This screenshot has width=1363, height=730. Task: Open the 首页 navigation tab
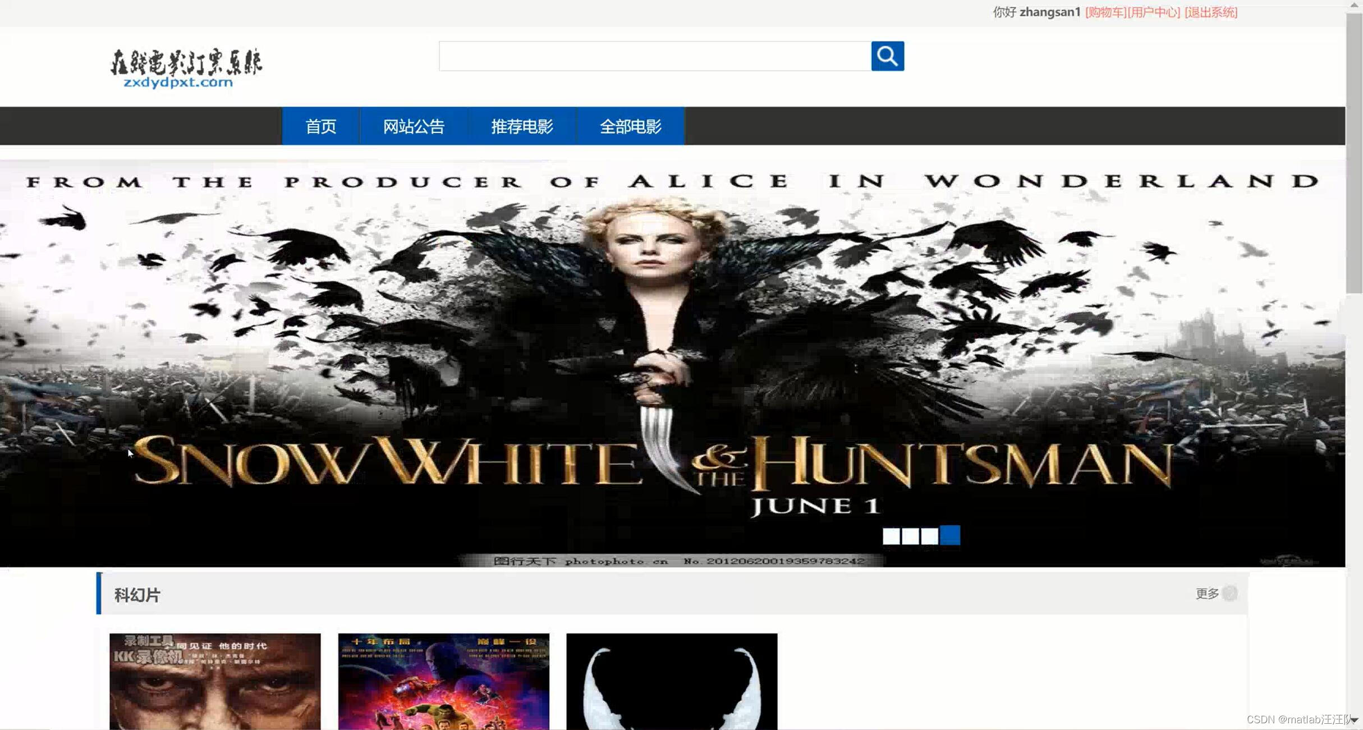click(321, 126)
